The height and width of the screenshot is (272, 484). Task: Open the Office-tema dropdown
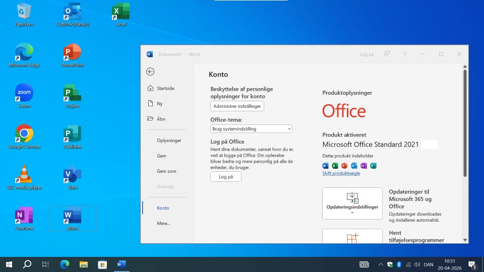[251, 128]
